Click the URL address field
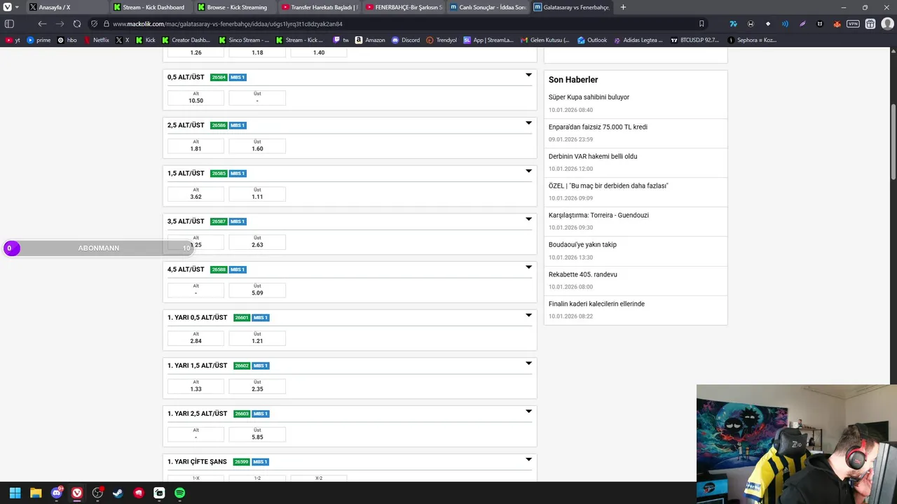The image size is (897, 504). pos(399,24)
